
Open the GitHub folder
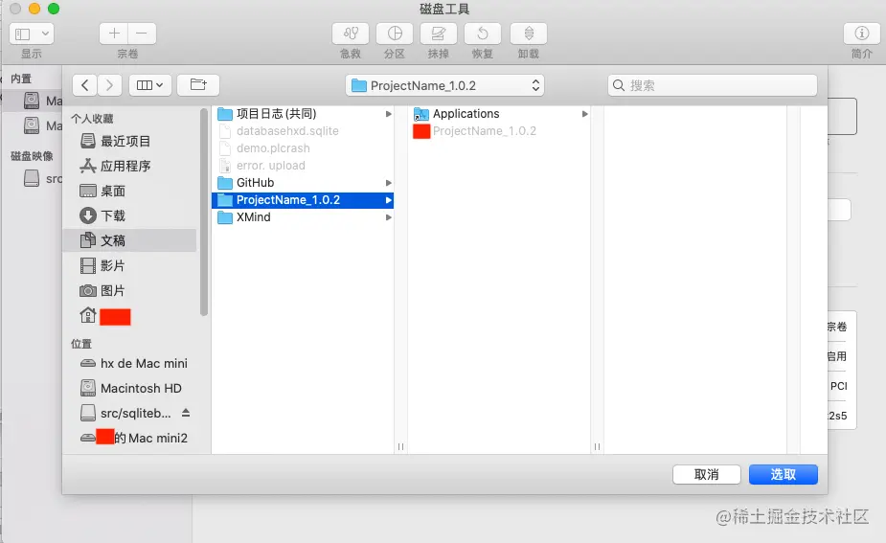coord(303,183)
